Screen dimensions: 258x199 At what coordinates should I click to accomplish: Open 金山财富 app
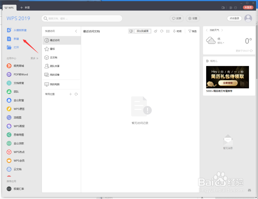[x=15, y=100]
